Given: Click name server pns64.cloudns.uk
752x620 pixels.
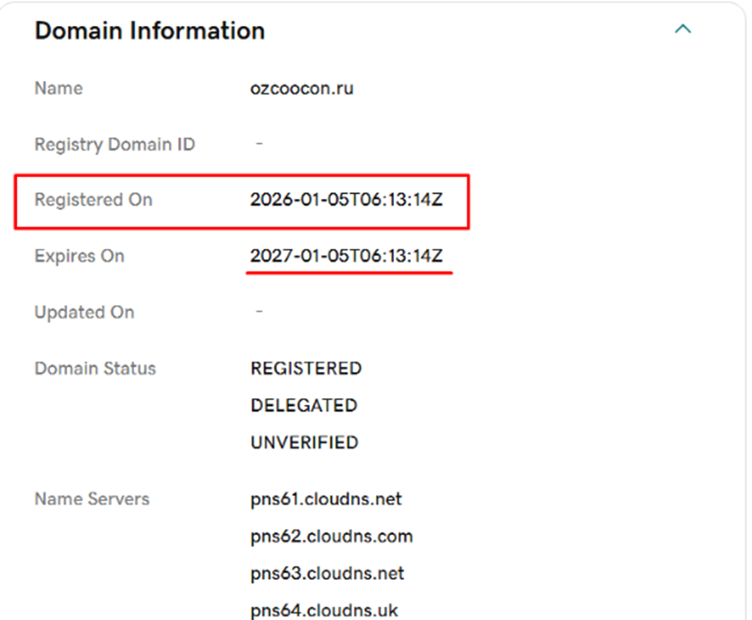Looking at the screenshot, I should coord(324,610).
